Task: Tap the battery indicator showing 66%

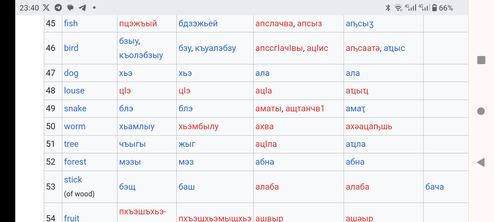Action: point(442,8)
